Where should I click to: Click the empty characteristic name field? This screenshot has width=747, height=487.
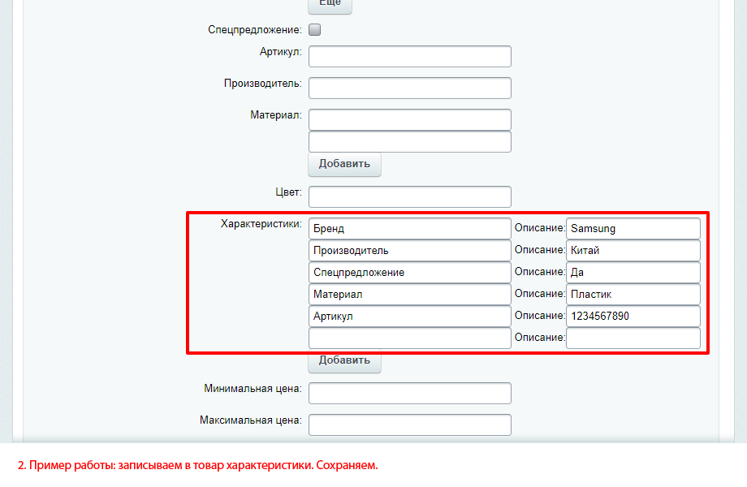(x=409, y=338)
